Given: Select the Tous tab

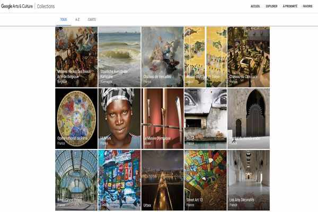Looking at the screenshot, I should pyautogui.click(x=64, y=20).
